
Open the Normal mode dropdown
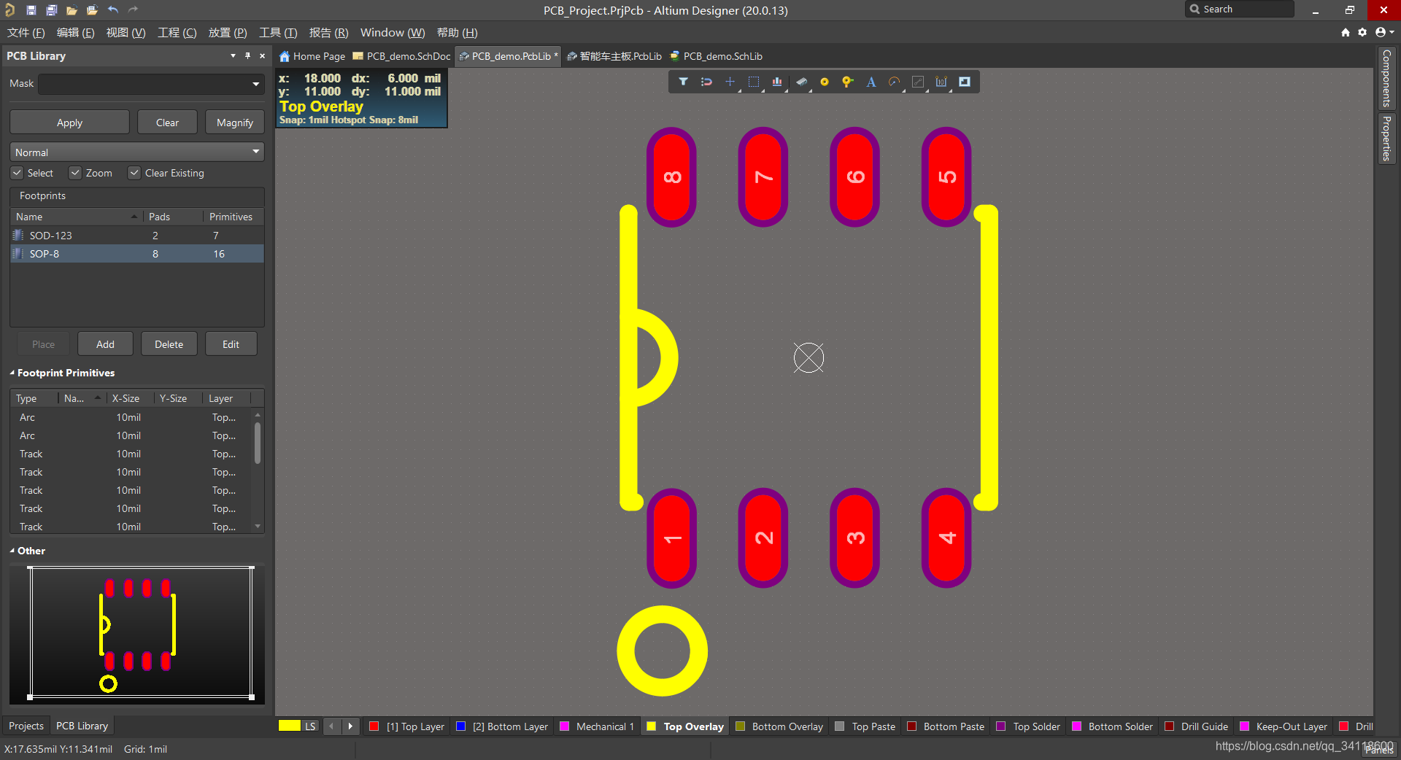pyautogui.click(x=256, y=152)
